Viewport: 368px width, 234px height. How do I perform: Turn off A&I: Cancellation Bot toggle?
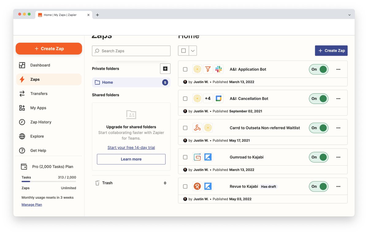tap(319, 99)
